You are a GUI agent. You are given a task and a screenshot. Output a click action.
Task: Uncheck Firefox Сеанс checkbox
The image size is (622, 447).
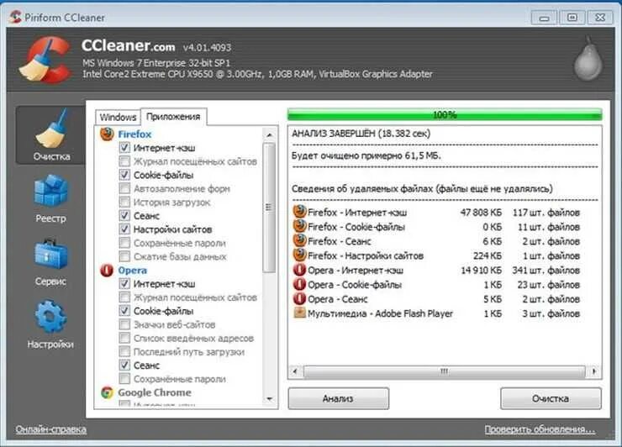pos(124,215)
